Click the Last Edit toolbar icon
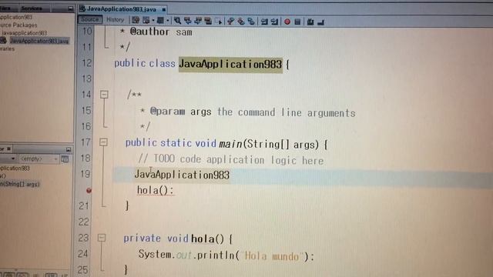Image resolution: width=493 pixels, height=277 pixels. tap(136, 21)
